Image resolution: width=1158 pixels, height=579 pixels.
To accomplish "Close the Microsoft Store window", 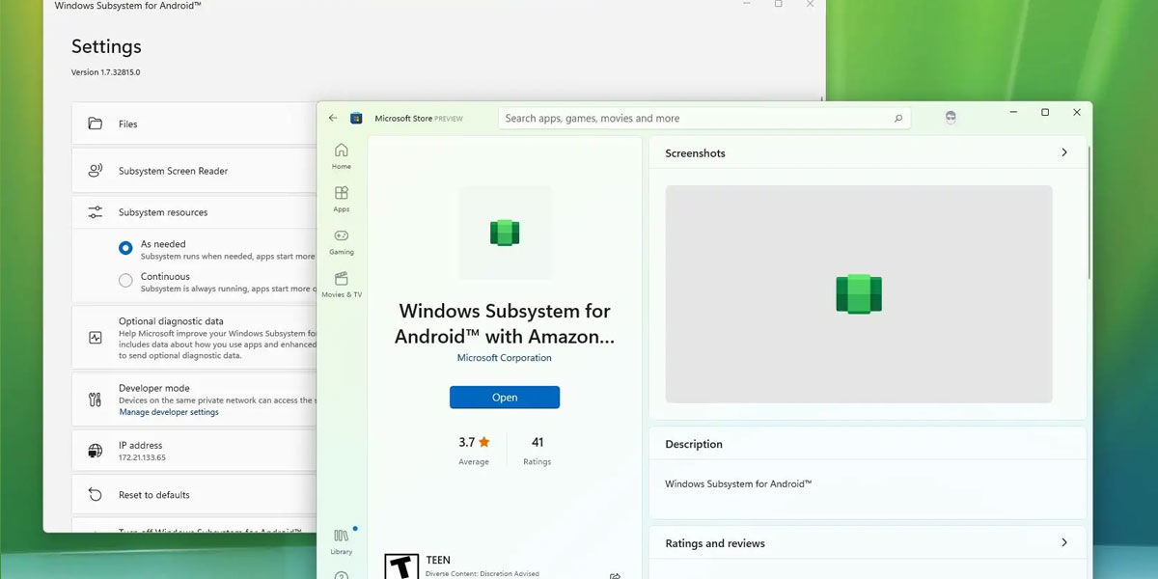I will point(1077,113).
